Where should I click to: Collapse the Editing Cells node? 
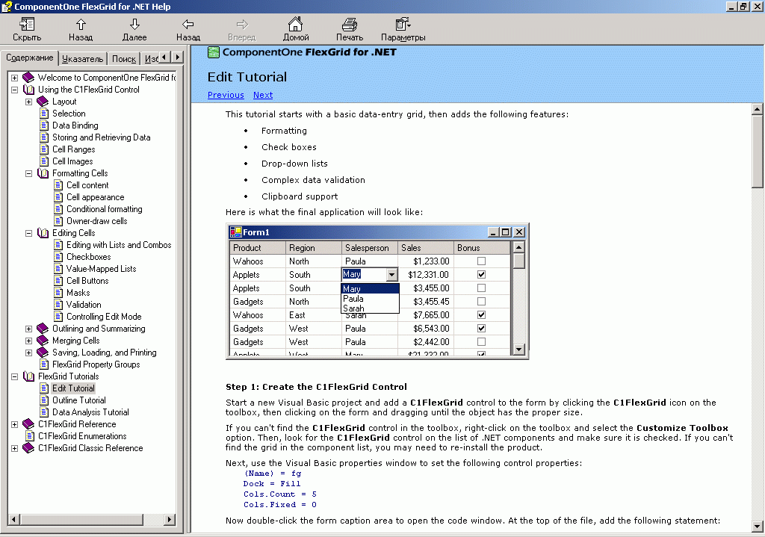29,233
